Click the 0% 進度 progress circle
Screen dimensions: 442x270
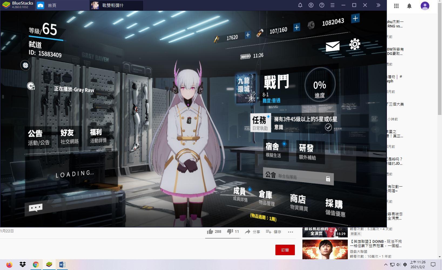pos(320,85)
